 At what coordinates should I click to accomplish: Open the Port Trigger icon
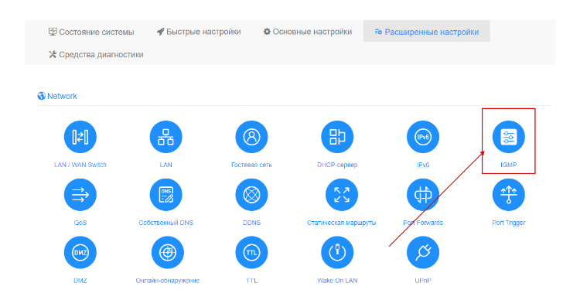(508, 195)
